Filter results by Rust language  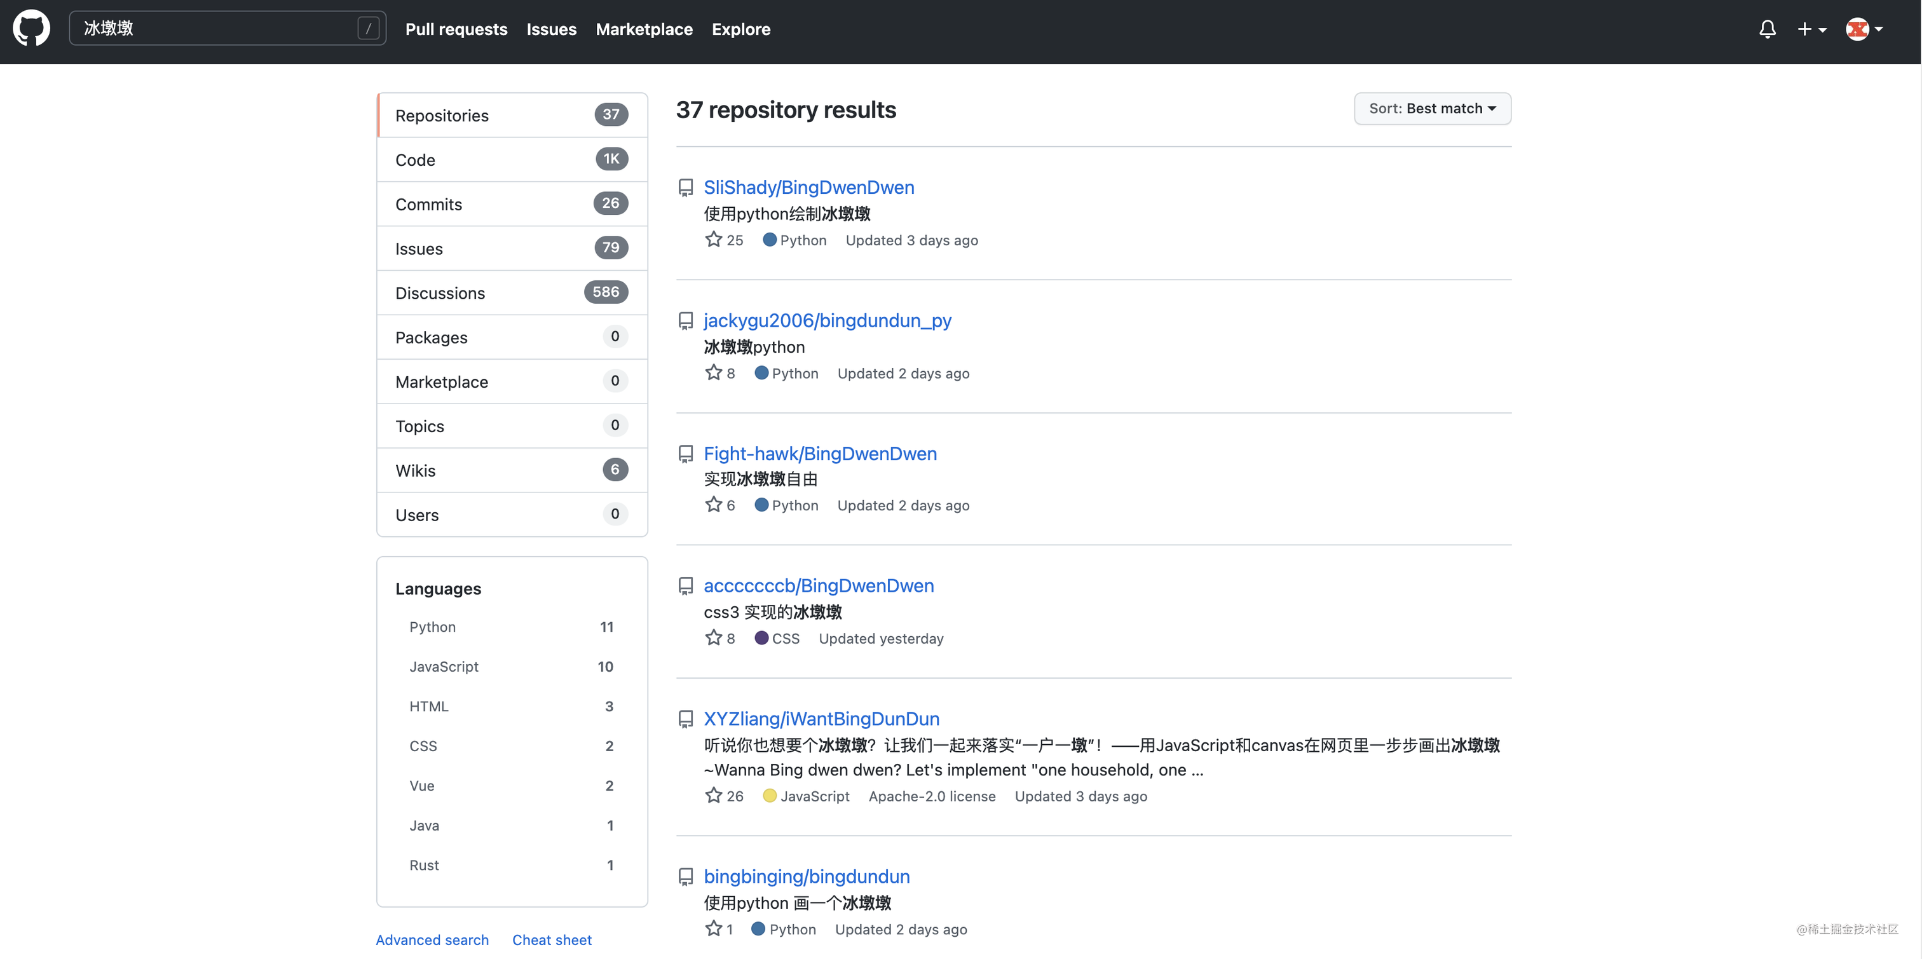pos(512,865)
